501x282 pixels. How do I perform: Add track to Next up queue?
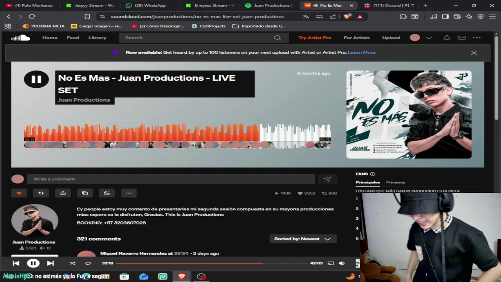[x=107, y=193]
